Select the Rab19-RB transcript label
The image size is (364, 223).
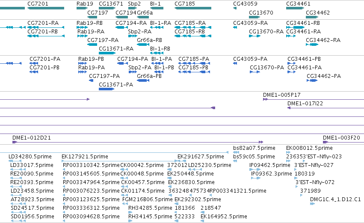pos(89,23)
